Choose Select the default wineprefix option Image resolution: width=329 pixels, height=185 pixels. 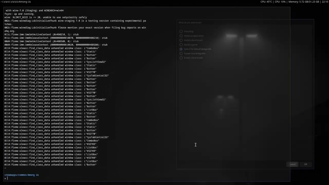[181, 49]
